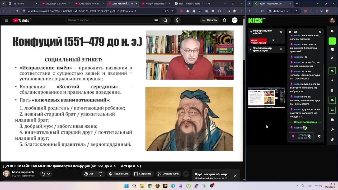Toggle the chat widget icon in Kick sidebar

pyautogui.click(x=332, y=100)
